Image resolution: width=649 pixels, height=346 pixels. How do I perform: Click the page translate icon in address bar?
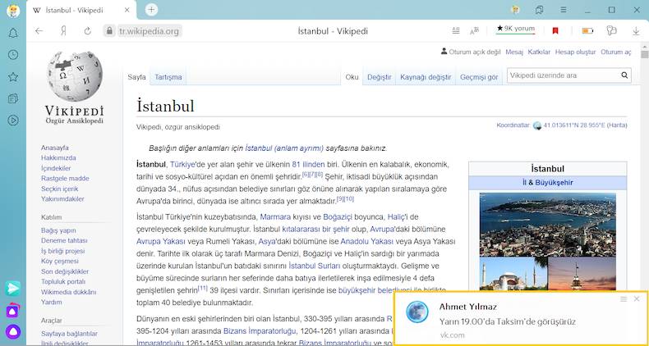point(476,31)
